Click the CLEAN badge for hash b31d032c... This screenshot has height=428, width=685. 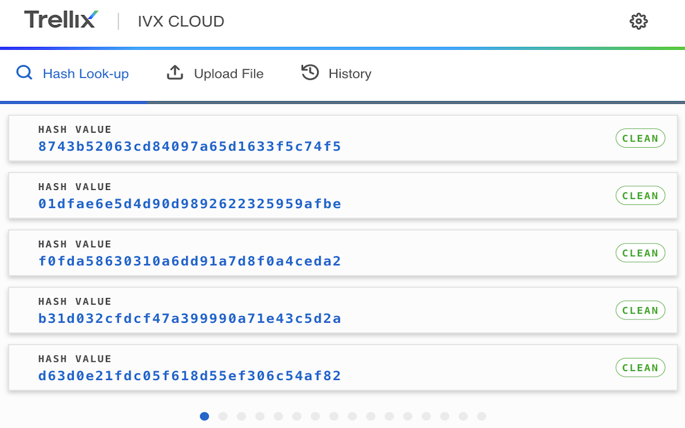click(x=640, y=310)
